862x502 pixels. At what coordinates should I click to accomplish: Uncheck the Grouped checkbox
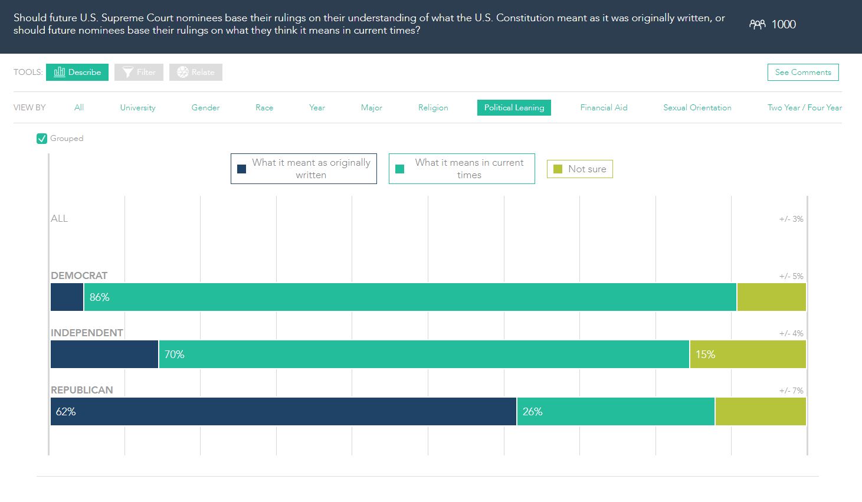point(42,139)
